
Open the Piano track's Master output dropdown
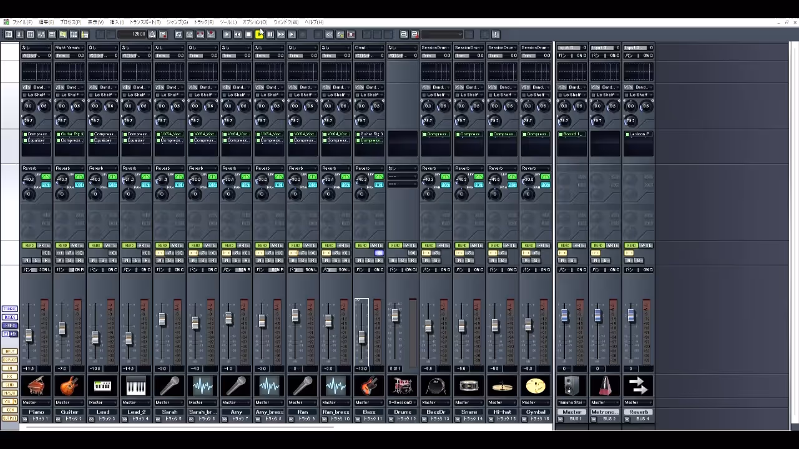point(36,402)
